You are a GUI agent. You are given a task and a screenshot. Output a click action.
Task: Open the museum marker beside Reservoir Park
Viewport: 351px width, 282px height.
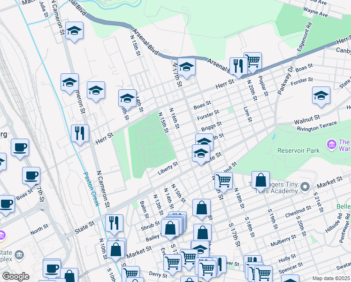click(x=331, y=145)
